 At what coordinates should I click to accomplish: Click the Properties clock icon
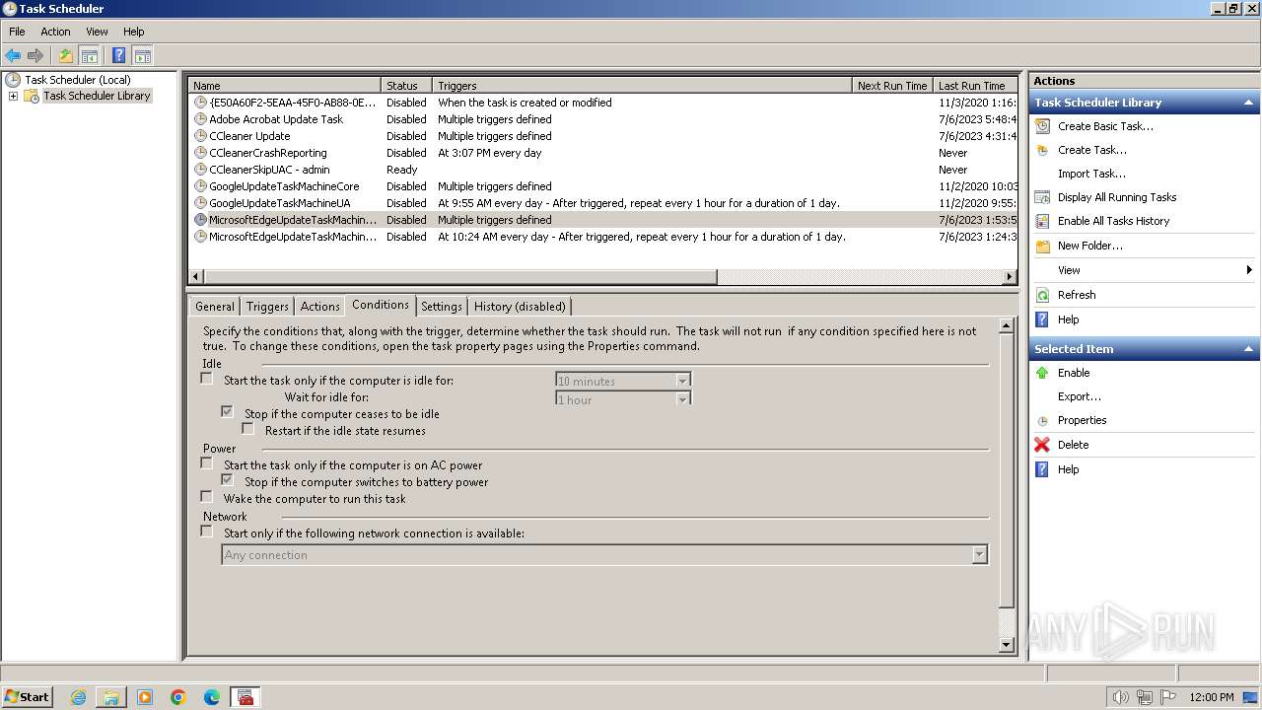point(1042,420)
